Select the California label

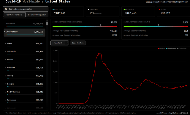coord(11,51)
